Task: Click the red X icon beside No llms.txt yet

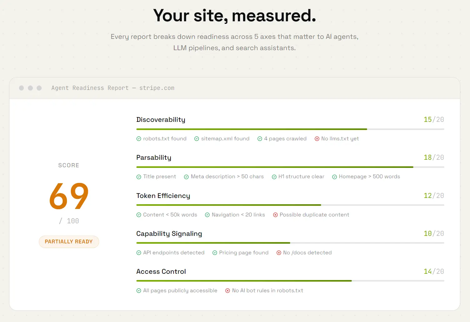Action: (317, 139)
